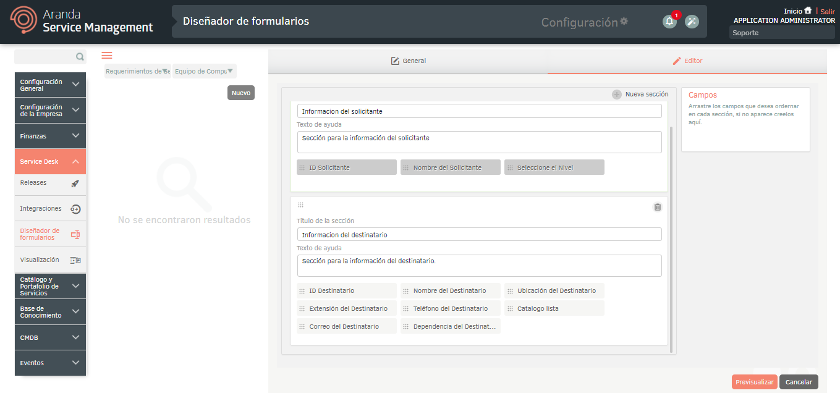Click the search magnifier icon in sidebar
840x393 pixels.
pyautogui.click(x=80, y=57)
